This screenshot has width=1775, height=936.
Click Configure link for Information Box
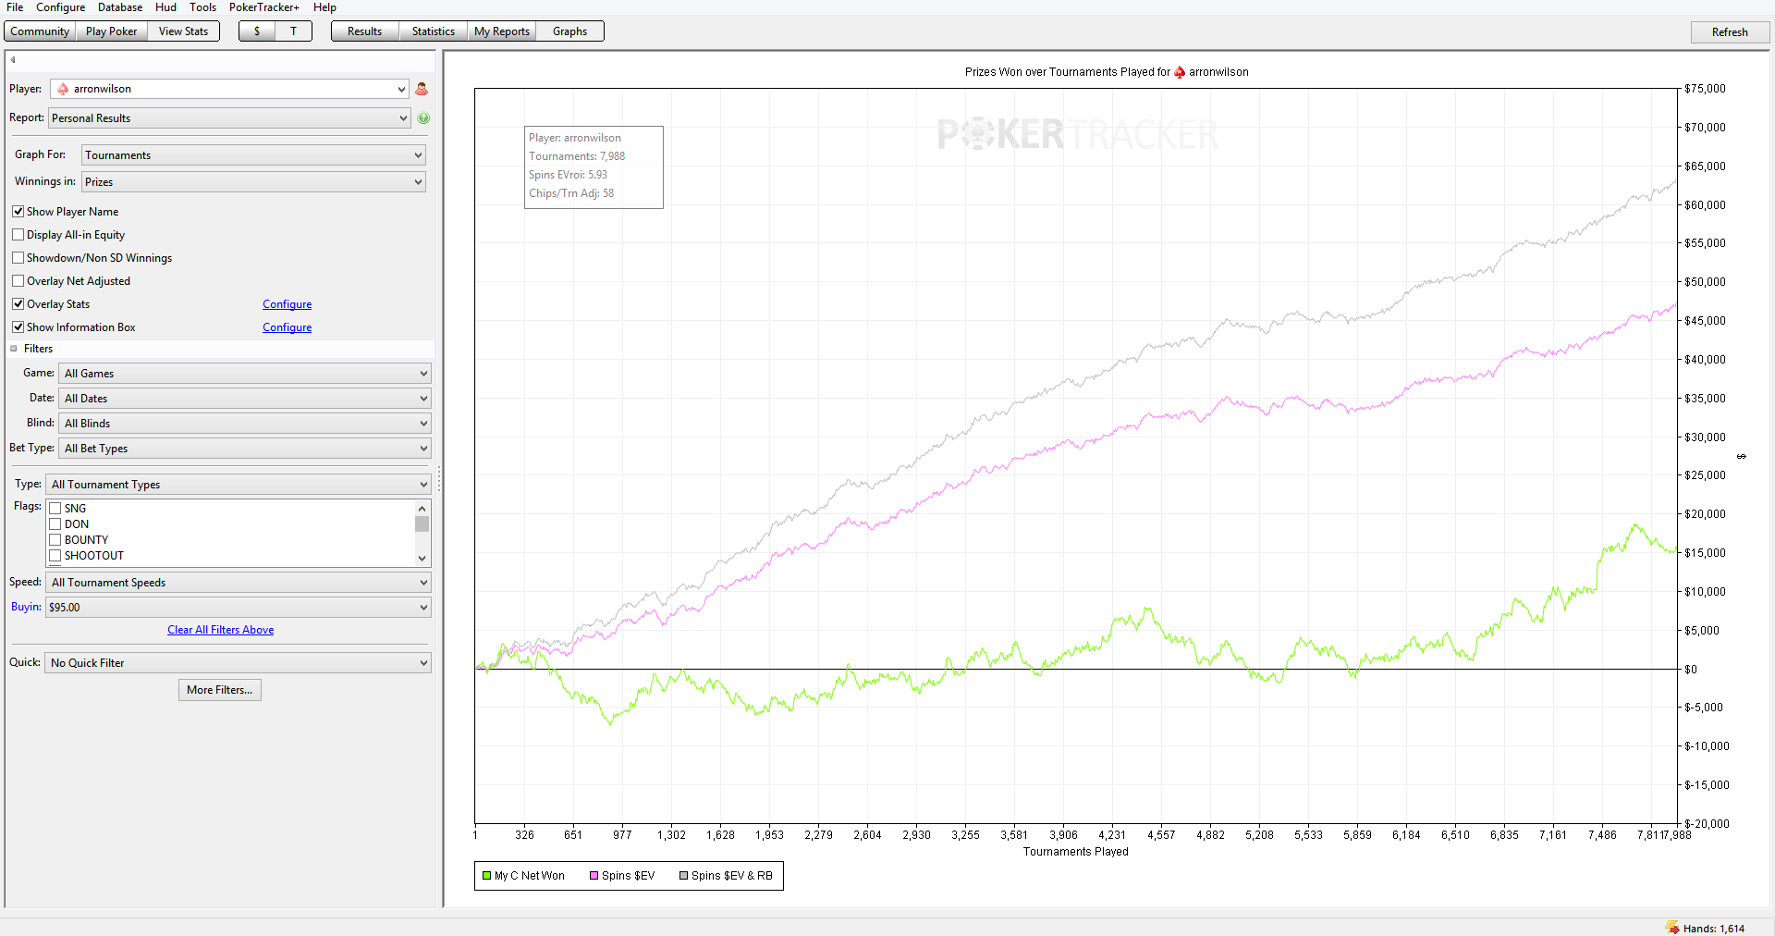tap(288, 327)
